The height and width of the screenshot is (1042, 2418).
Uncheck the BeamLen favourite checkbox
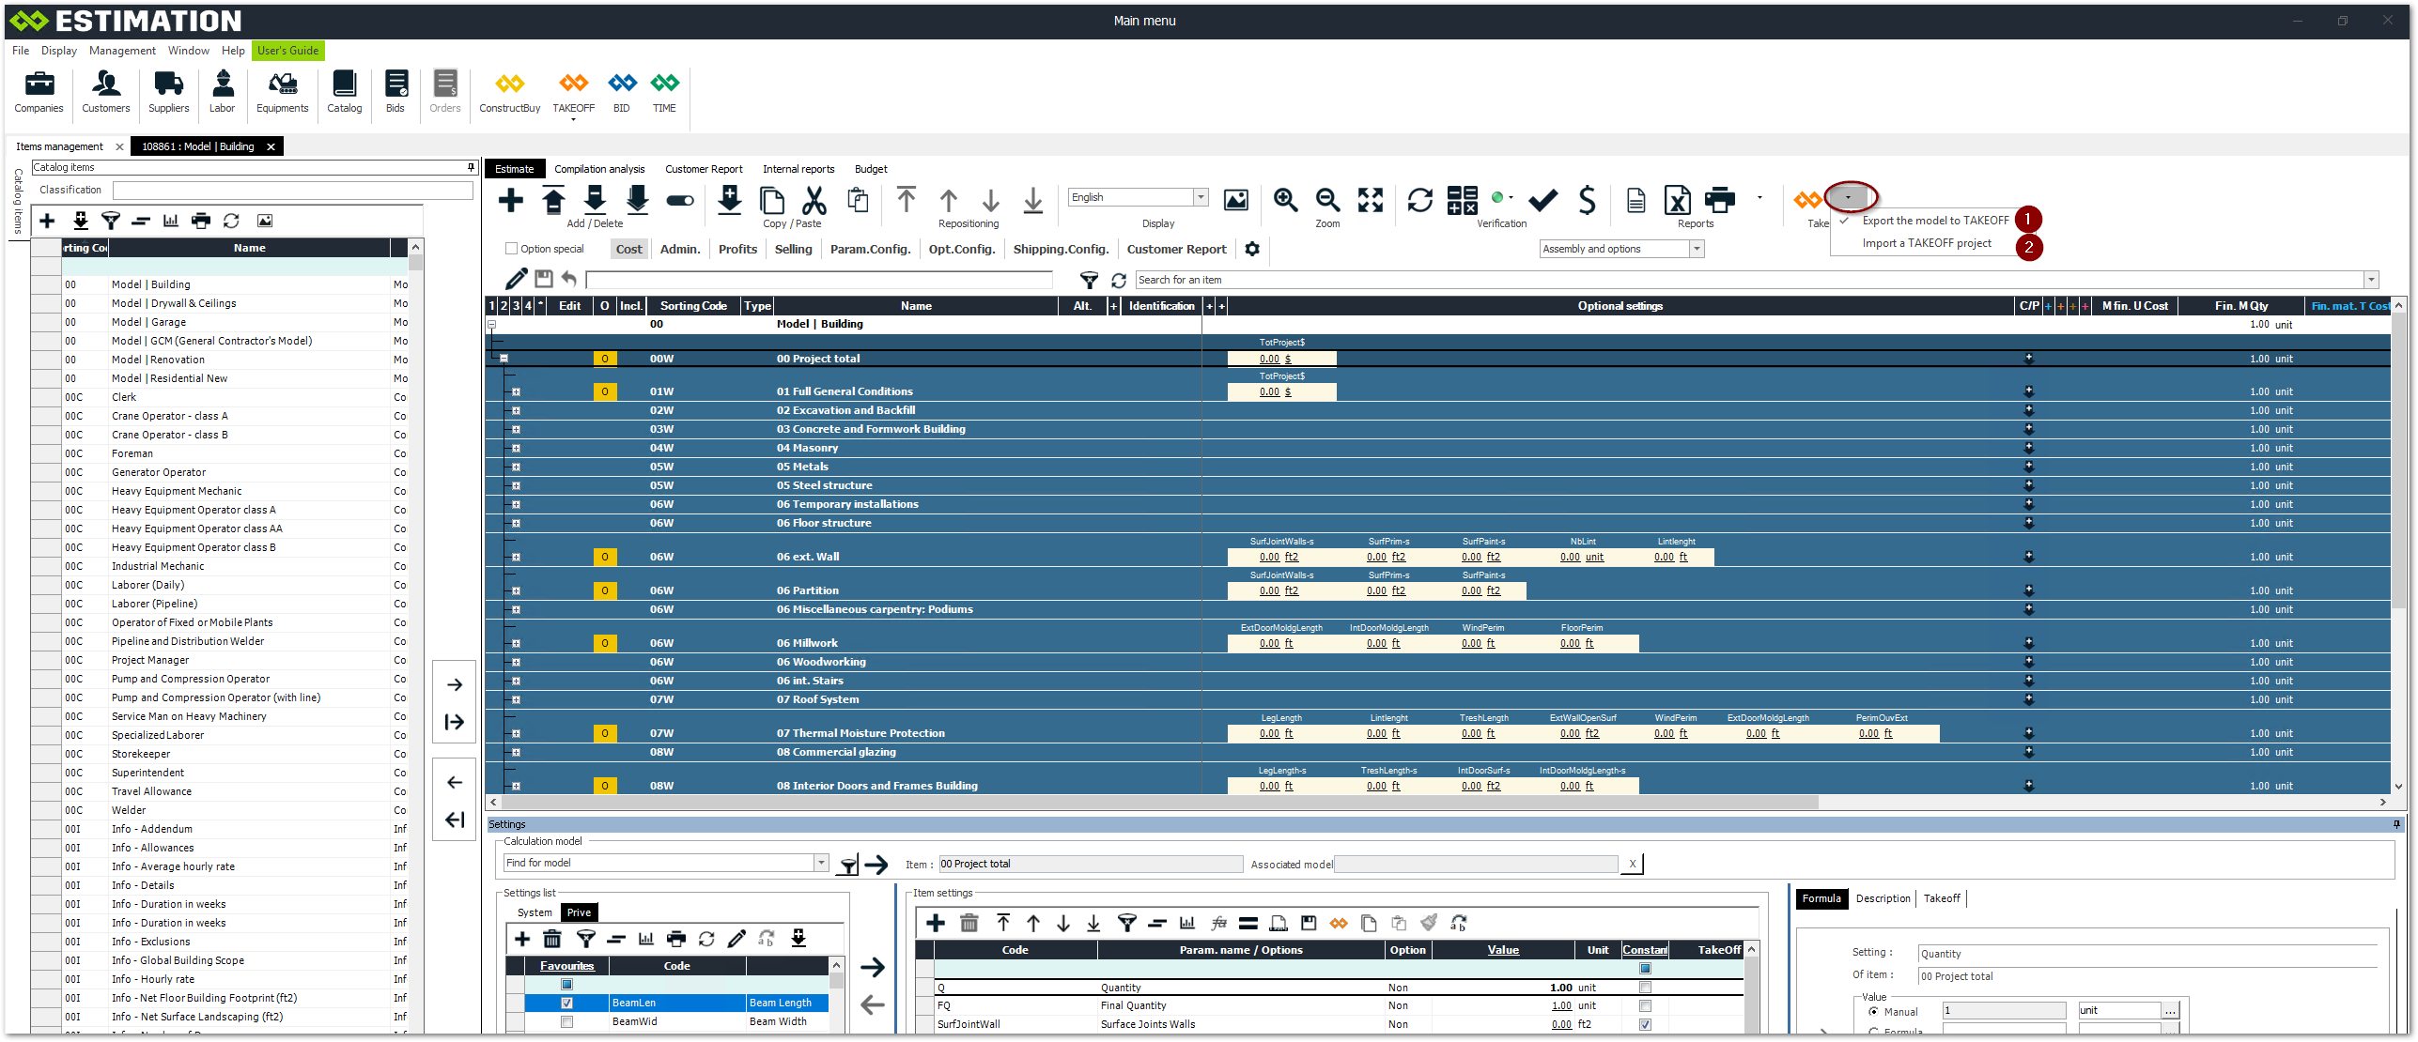click(566, 1003)
